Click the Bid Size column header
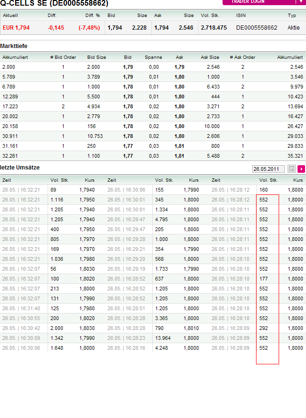The width and height of the screenshot is (306, 418). [97, 57]
